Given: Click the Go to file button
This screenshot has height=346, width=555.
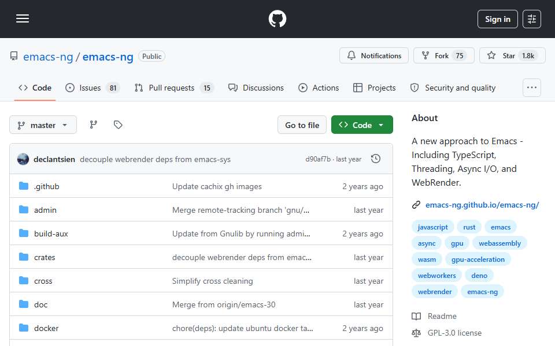Looking at the screenshot, I should 302,125.
